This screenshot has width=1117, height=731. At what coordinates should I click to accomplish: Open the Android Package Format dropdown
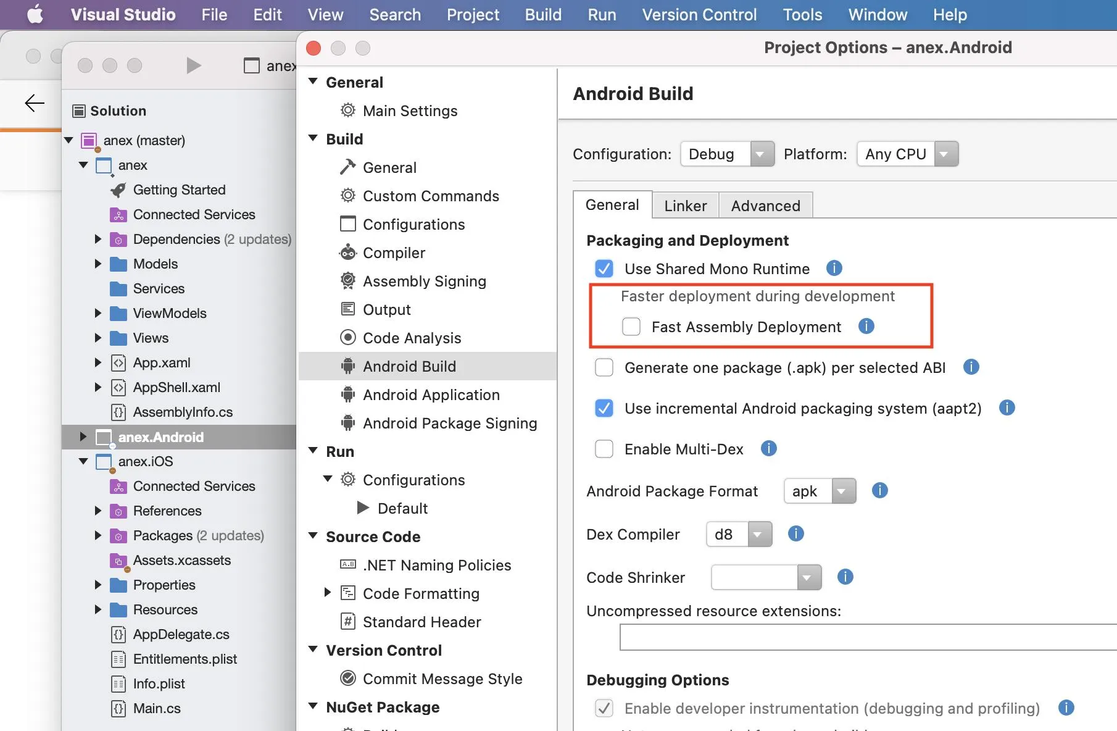[819, 491]
